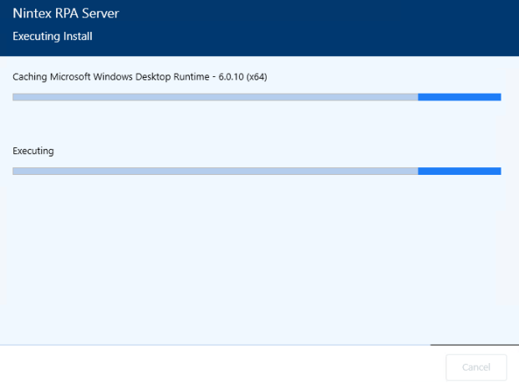Click the white footer area left of Cancel
Image resolution: width=519 pixels, height=389 pixels.
click(221, 367)
